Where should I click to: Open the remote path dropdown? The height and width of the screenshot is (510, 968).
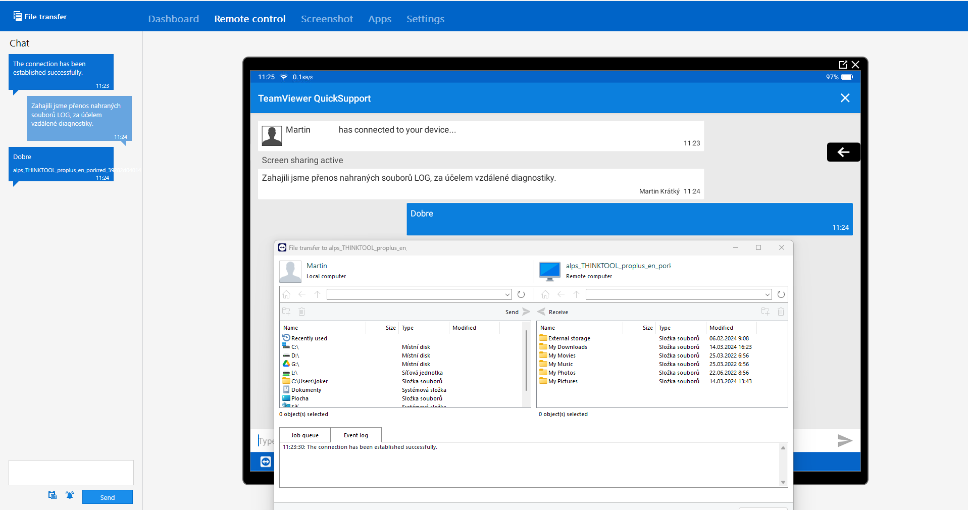[x=767, y=294]
